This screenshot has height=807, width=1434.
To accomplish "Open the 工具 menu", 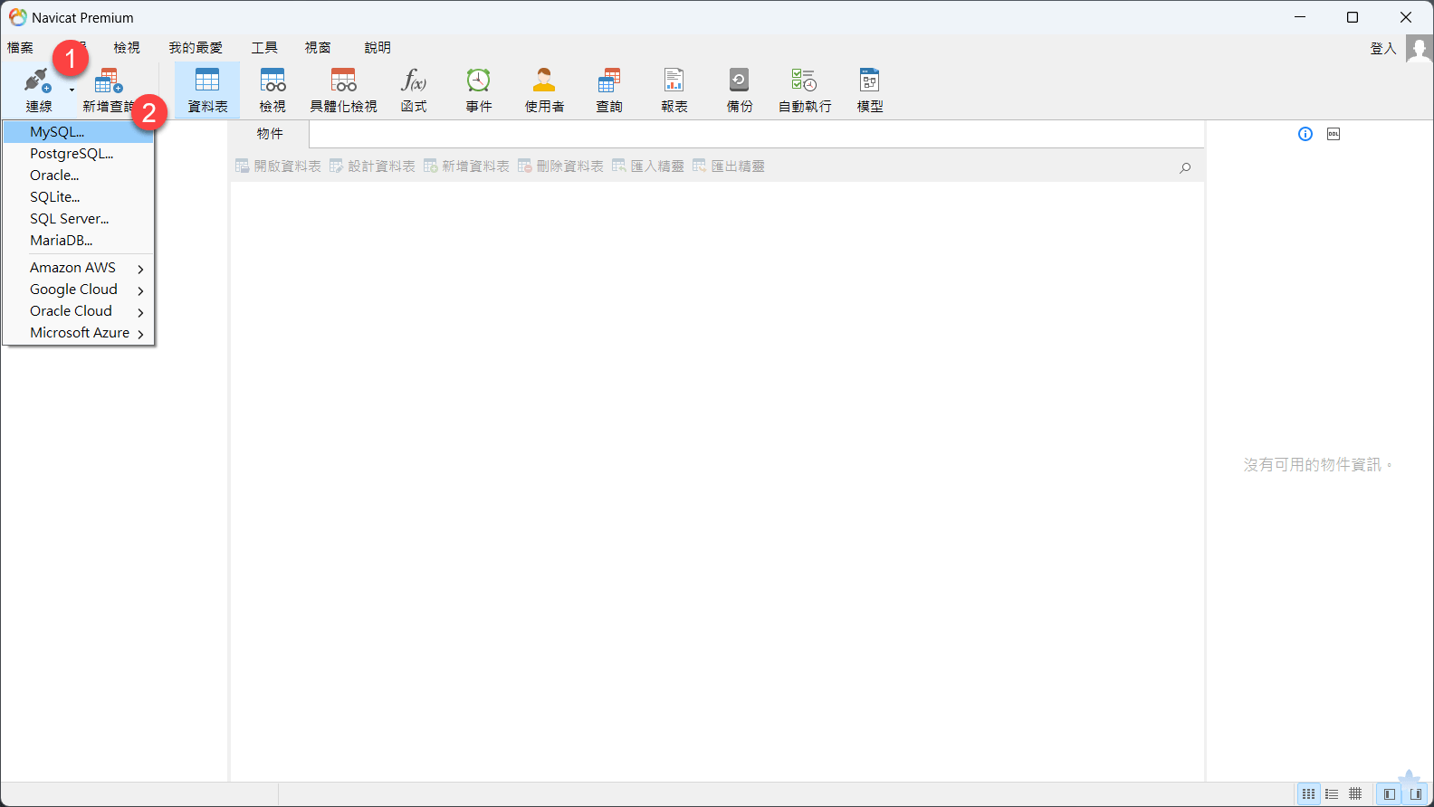I will (x=264, y=48).
